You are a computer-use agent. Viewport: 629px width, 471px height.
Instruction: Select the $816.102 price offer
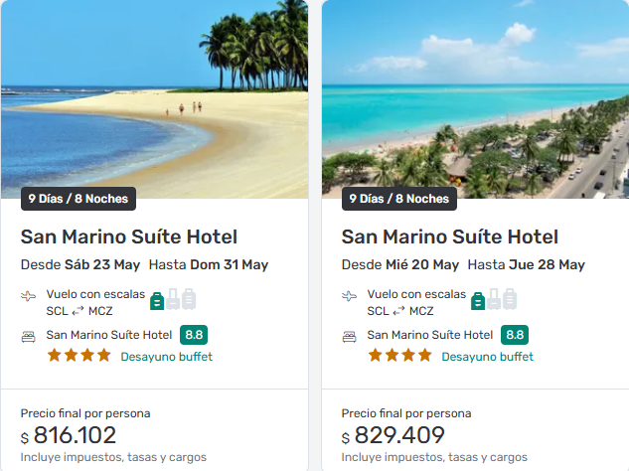coord(76,435)
